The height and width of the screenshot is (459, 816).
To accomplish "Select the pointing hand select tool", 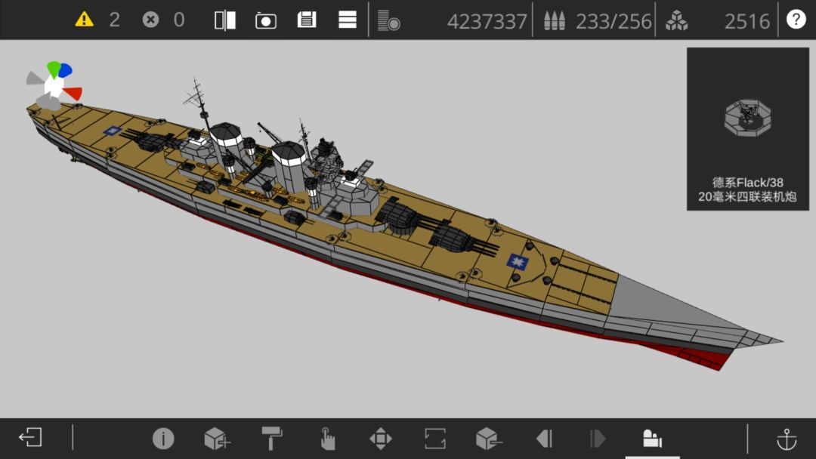I will click(x=327, y=438).
